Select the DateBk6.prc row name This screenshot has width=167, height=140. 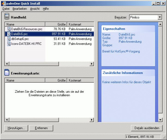(19, 34)
